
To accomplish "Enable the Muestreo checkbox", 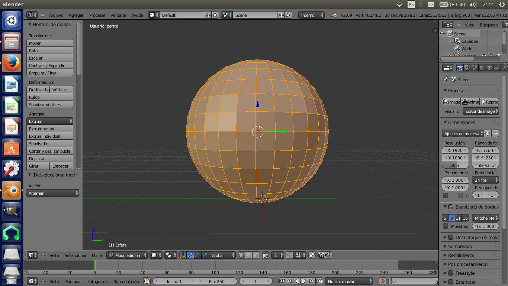I will point(446,226).
